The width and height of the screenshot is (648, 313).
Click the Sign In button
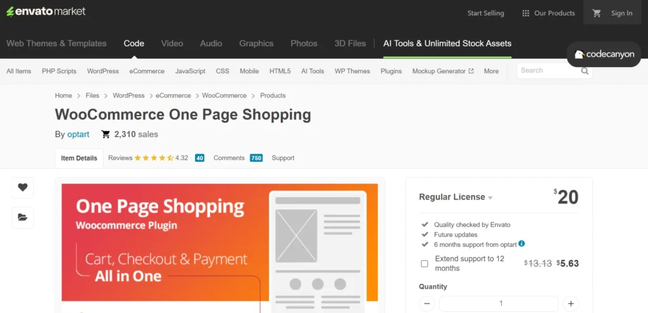coord(621,13)
